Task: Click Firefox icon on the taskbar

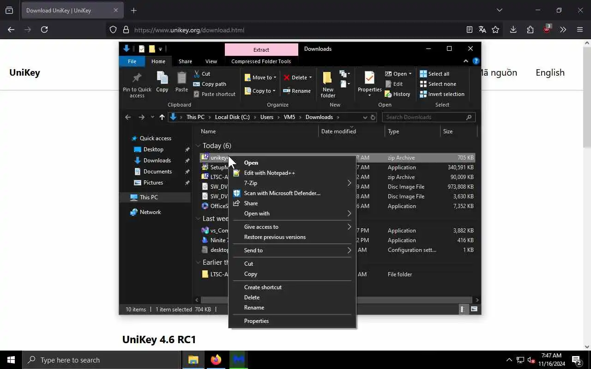Action: coord(216,360)
